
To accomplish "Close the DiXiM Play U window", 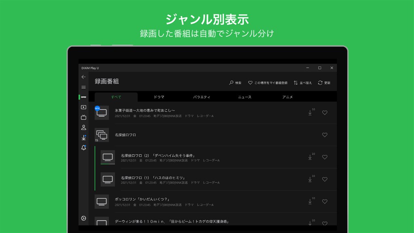I will click(x=332, y=68).
